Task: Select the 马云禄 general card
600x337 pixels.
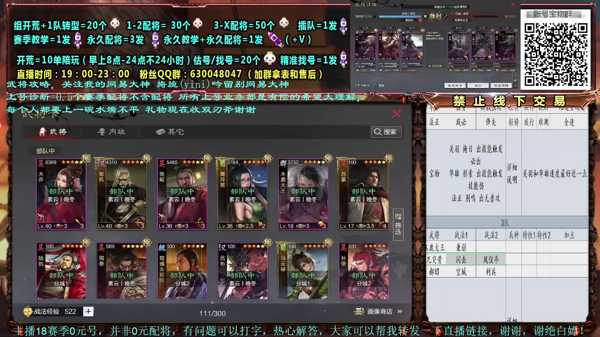Action: (x=303, y=271)
